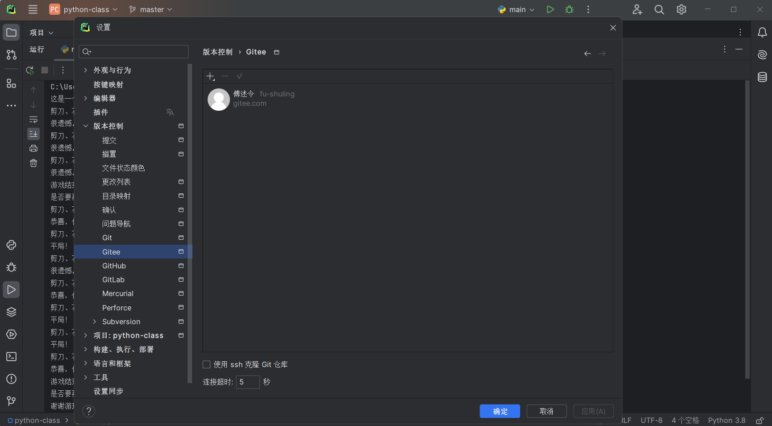Screen dimensions: 772x426
Task: Open the Git tool window at sidebar bottom
Action: click(12, 401)
